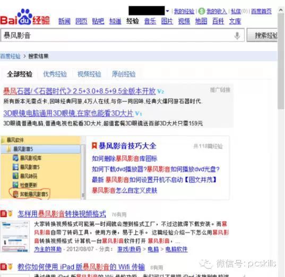This screenshot has height=277, width=285.
Task: Click the red original badge beside 怎样用暴风影音转换视频格式
Action: (3, 214)
